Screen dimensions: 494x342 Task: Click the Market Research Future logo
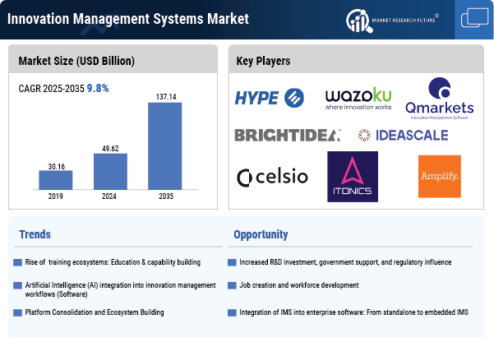click(392, 18)
